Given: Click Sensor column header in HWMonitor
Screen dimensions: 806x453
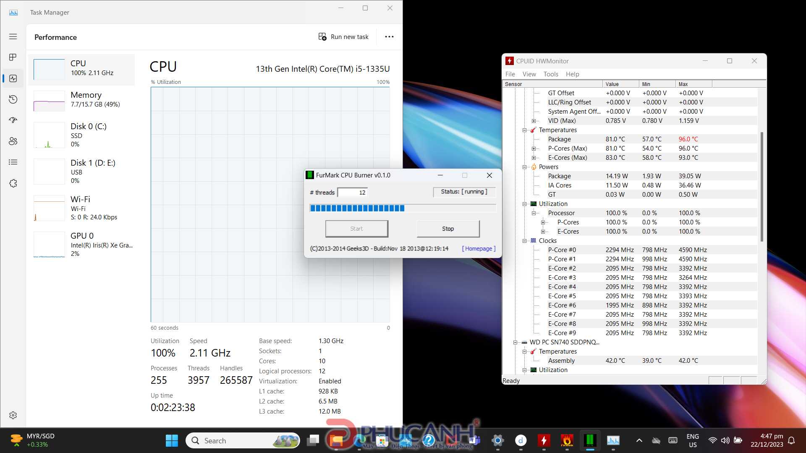Looking at the screenshot, I should pos(552,84).
